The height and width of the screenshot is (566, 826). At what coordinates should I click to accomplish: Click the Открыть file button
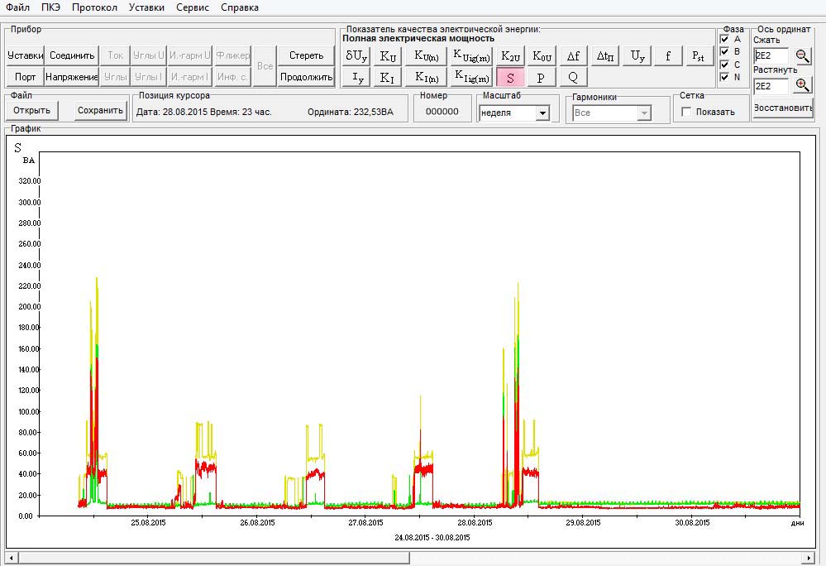pyautogui.click(x=32, y=110)
